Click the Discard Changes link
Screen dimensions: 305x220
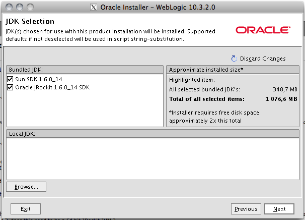pos(263,59)
